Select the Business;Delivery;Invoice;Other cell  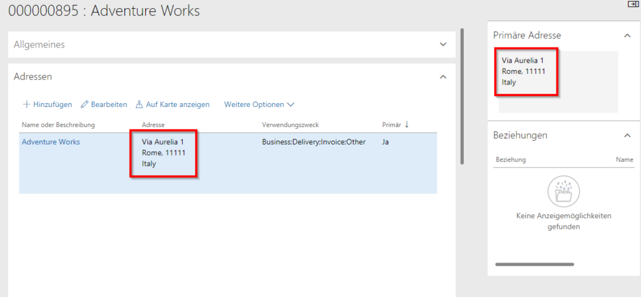coord(313,142)
